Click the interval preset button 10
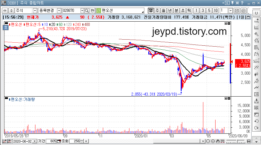261x145 pixels. (x=216, y=11)
